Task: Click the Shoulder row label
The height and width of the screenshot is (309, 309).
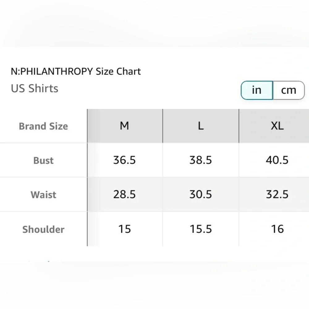Action: tap(43, 229)
